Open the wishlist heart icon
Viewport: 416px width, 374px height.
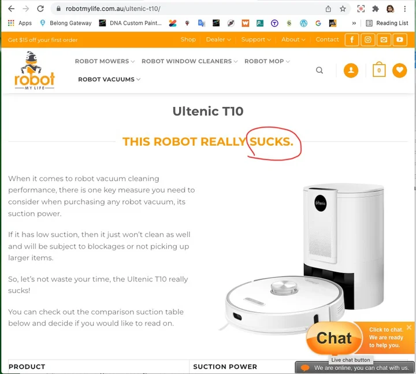(x=400, y=71)
